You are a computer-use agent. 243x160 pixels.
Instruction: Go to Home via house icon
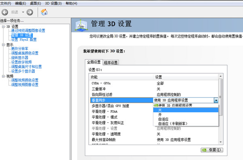click(44, 12)
